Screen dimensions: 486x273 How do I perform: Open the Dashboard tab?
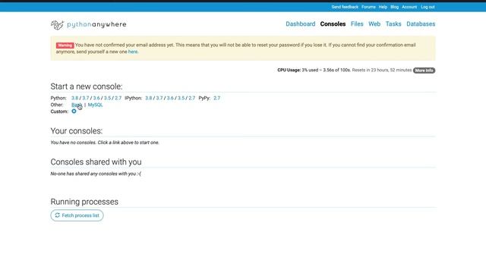click(301, 24)
